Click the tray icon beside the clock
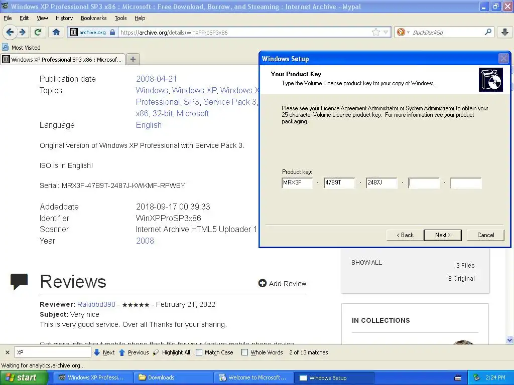Viewport: 514px width, 385px height. (x=477, y=378)
